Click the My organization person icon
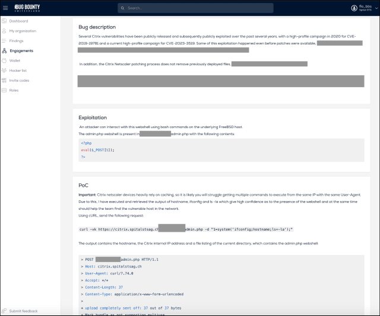380x316 pixels. tap(4, 31)
